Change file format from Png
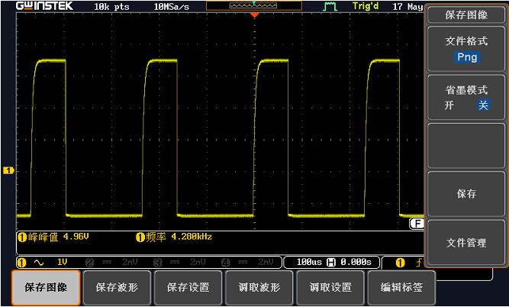 pos(466,57)
